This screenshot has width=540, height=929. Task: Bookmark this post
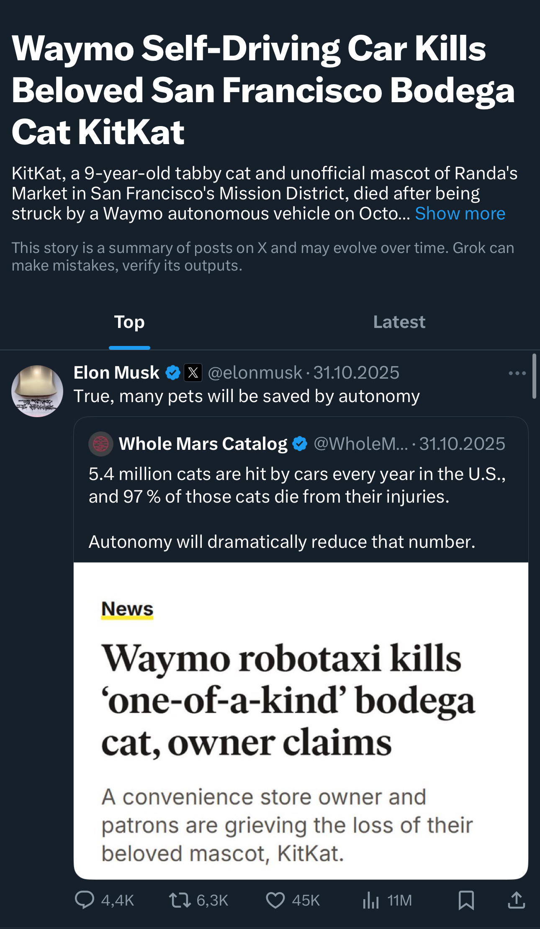click(466, 900)
